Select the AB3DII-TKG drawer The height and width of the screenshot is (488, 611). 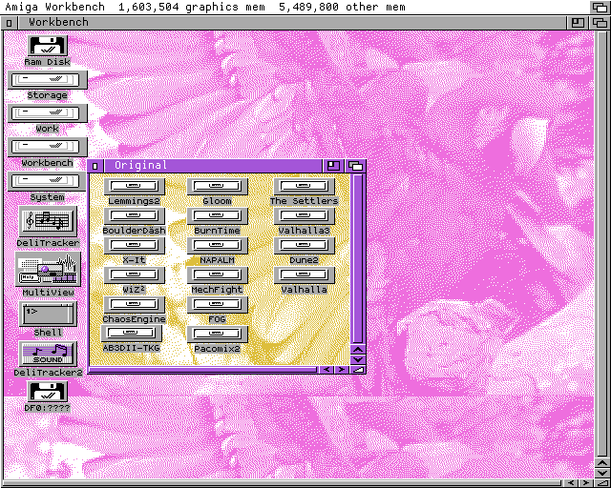click(x=132, y=334)
